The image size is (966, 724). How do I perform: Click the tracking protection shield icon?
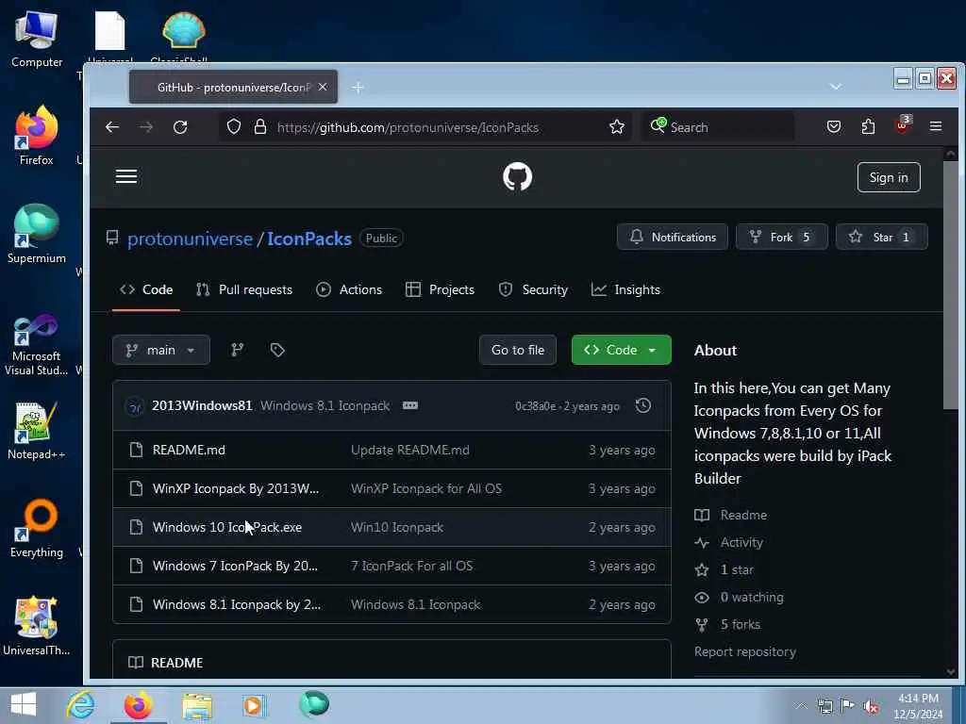234,127
